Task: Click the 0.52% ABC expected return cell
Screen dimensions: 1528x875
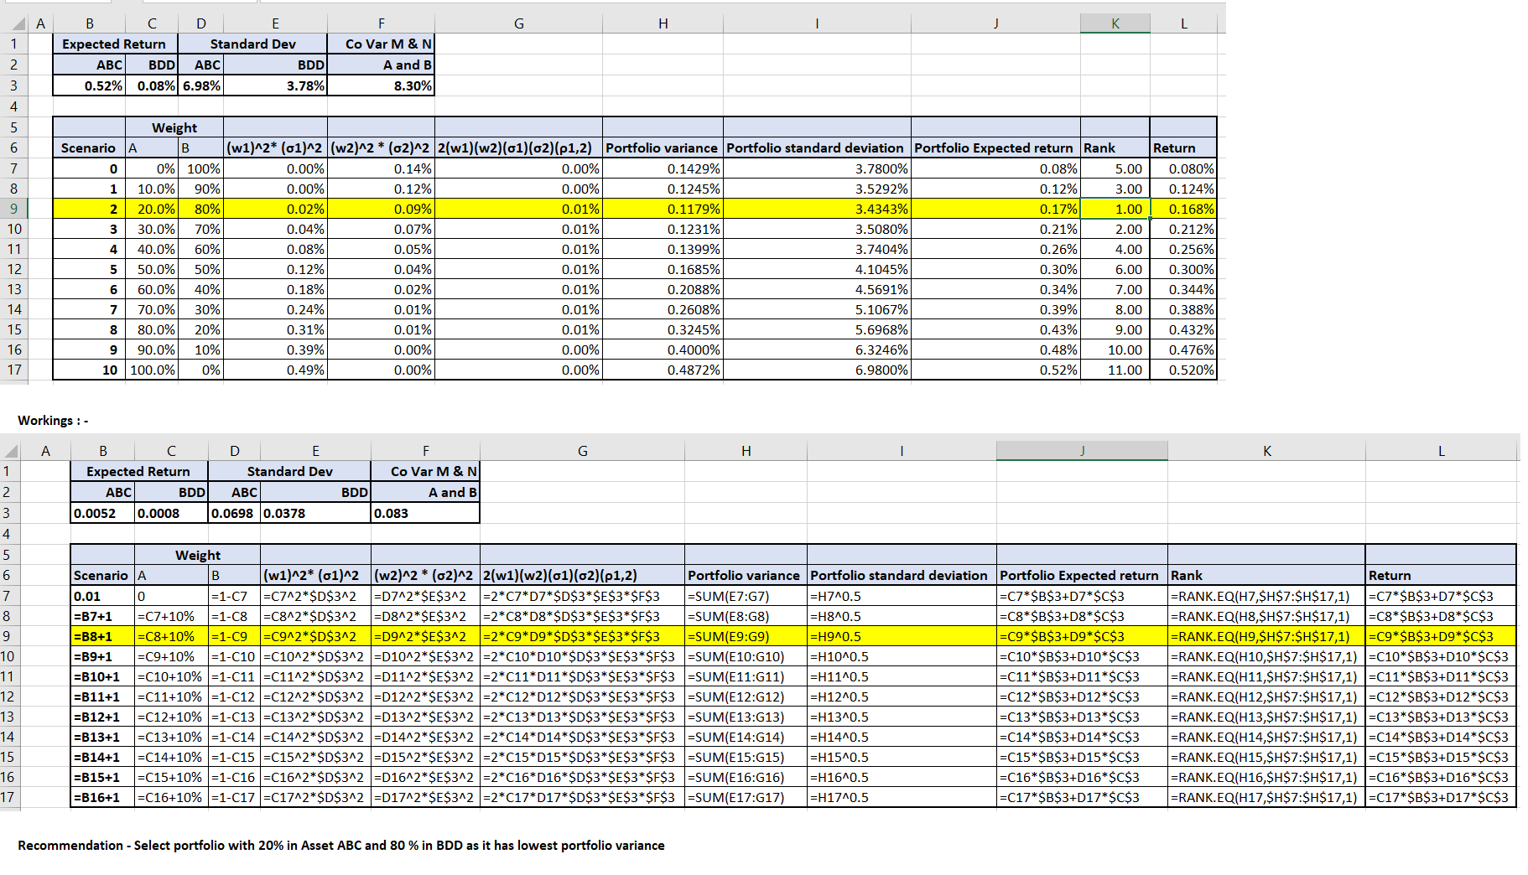Action: [89, 85]
